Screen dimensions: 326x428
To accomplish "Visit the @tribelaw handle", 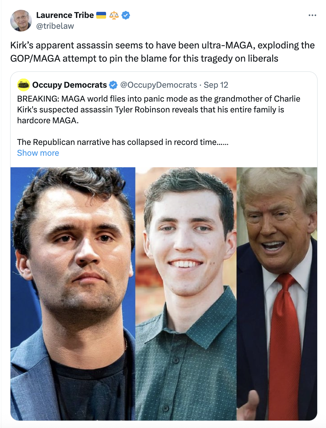I will 55,26.
